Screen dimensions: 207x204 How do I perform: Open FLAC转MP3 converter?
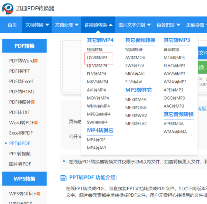[175, 66]
